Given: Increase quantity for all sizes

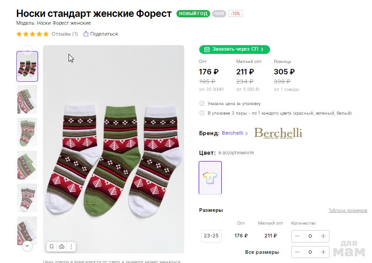Looking at the screenshot, I should point(323,252).
